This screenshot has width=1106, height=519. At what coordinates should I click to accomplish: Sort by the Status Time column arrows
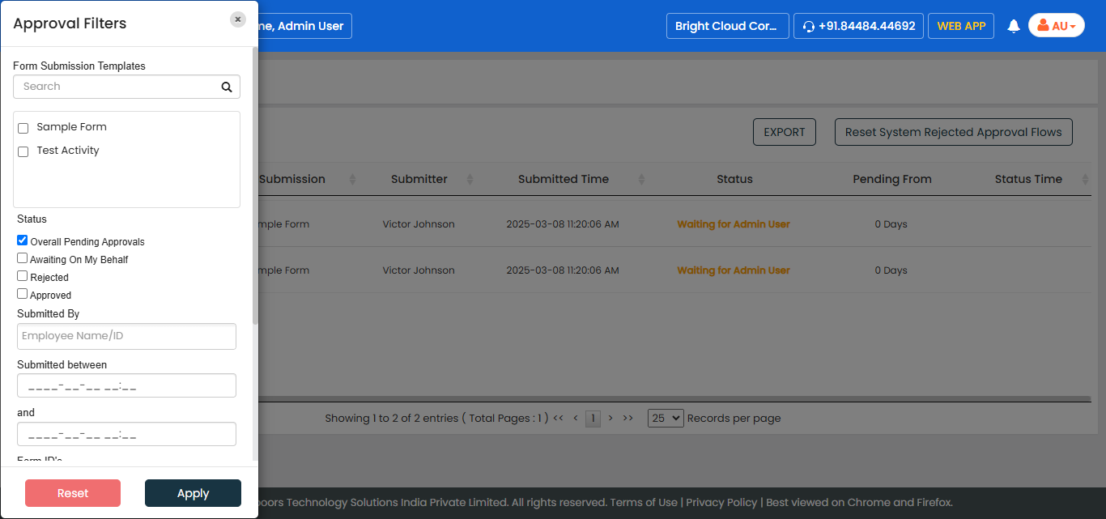pos(1085,179)
